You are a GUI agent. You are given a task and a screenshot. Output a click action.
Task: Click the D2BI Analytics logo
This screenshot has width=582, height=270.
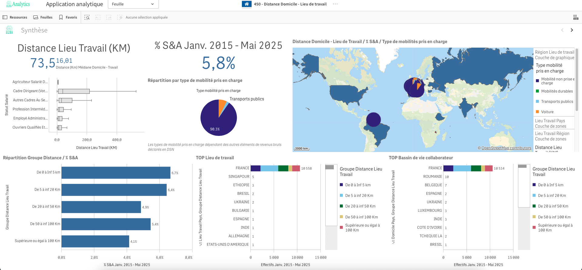coord(18,4)
